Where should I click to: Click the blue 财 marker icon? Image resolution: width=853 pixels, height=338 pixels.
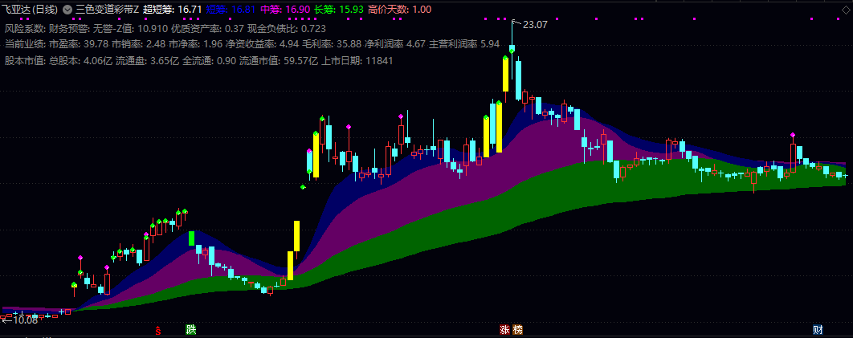point(818,330)
